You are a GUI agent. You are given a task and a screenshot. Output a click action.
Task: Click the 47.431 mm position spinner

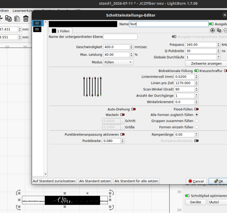coord(20,29)
